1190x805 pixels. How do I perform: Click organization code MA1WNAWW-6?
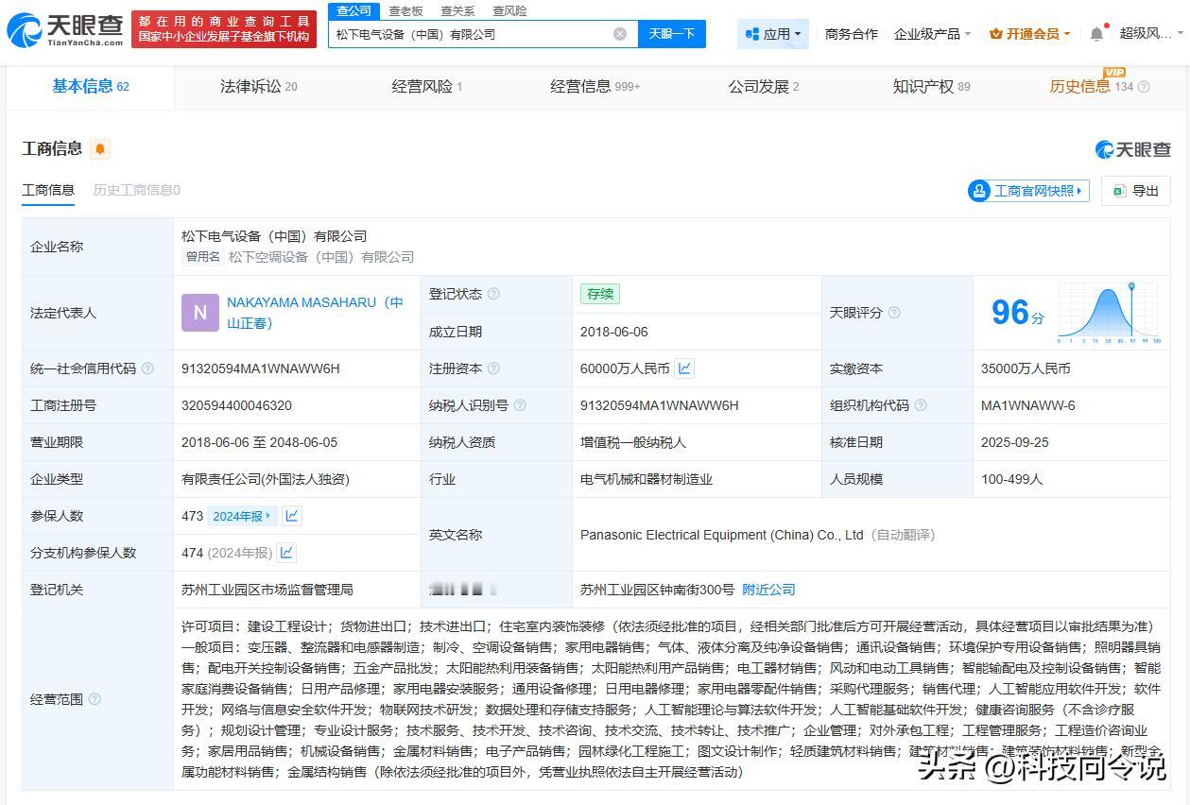[1028, 405]
